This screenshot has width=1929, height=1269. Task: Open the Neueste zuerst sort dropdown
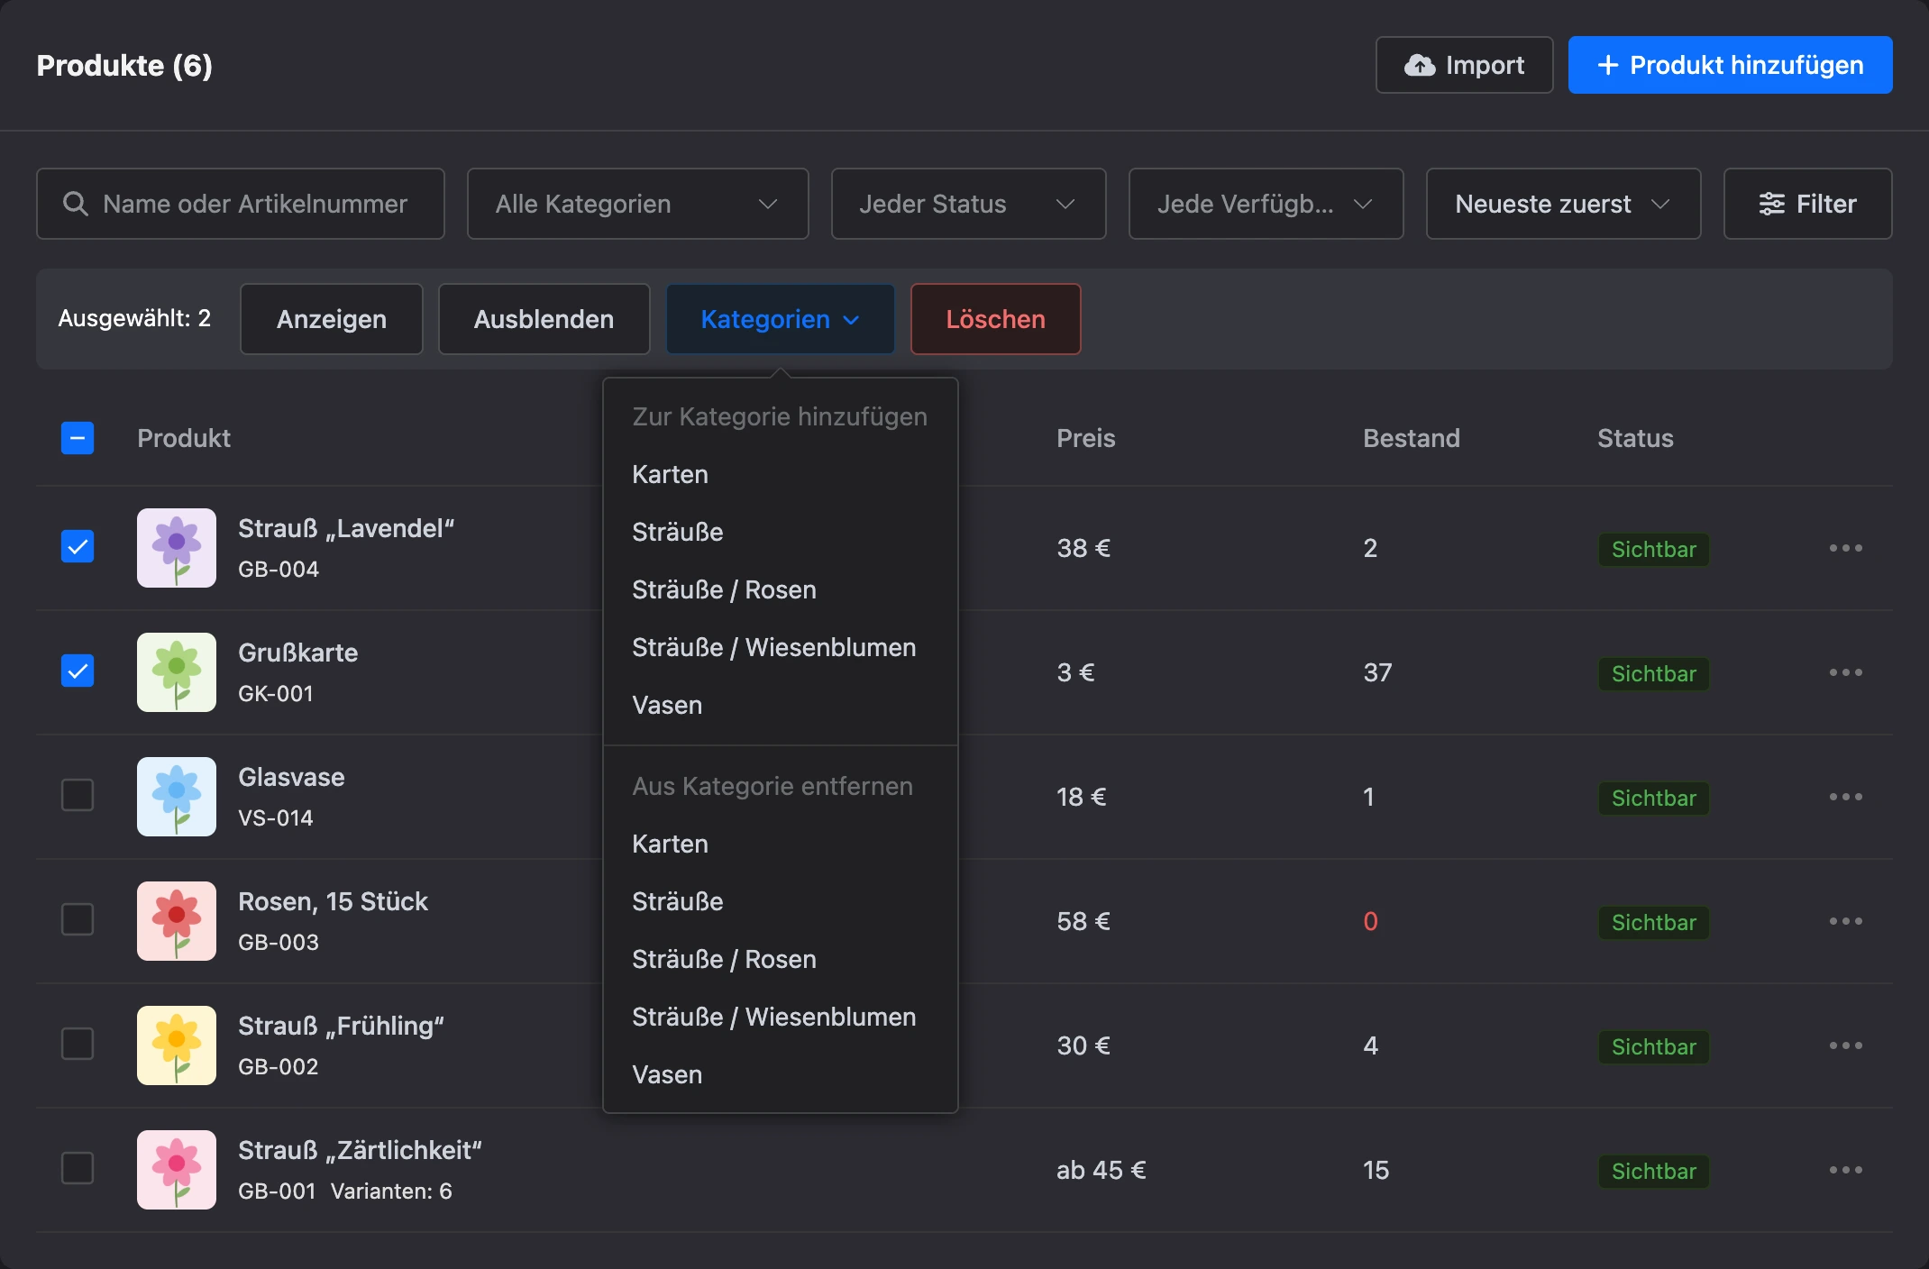[x=1563, y=204]
